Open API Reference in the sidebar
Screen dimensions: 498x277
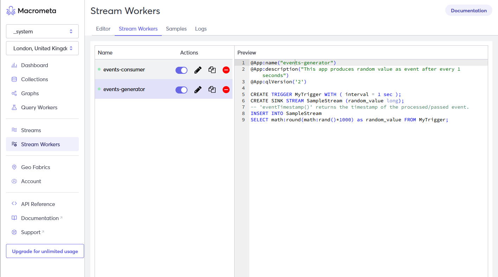[42, 204]
